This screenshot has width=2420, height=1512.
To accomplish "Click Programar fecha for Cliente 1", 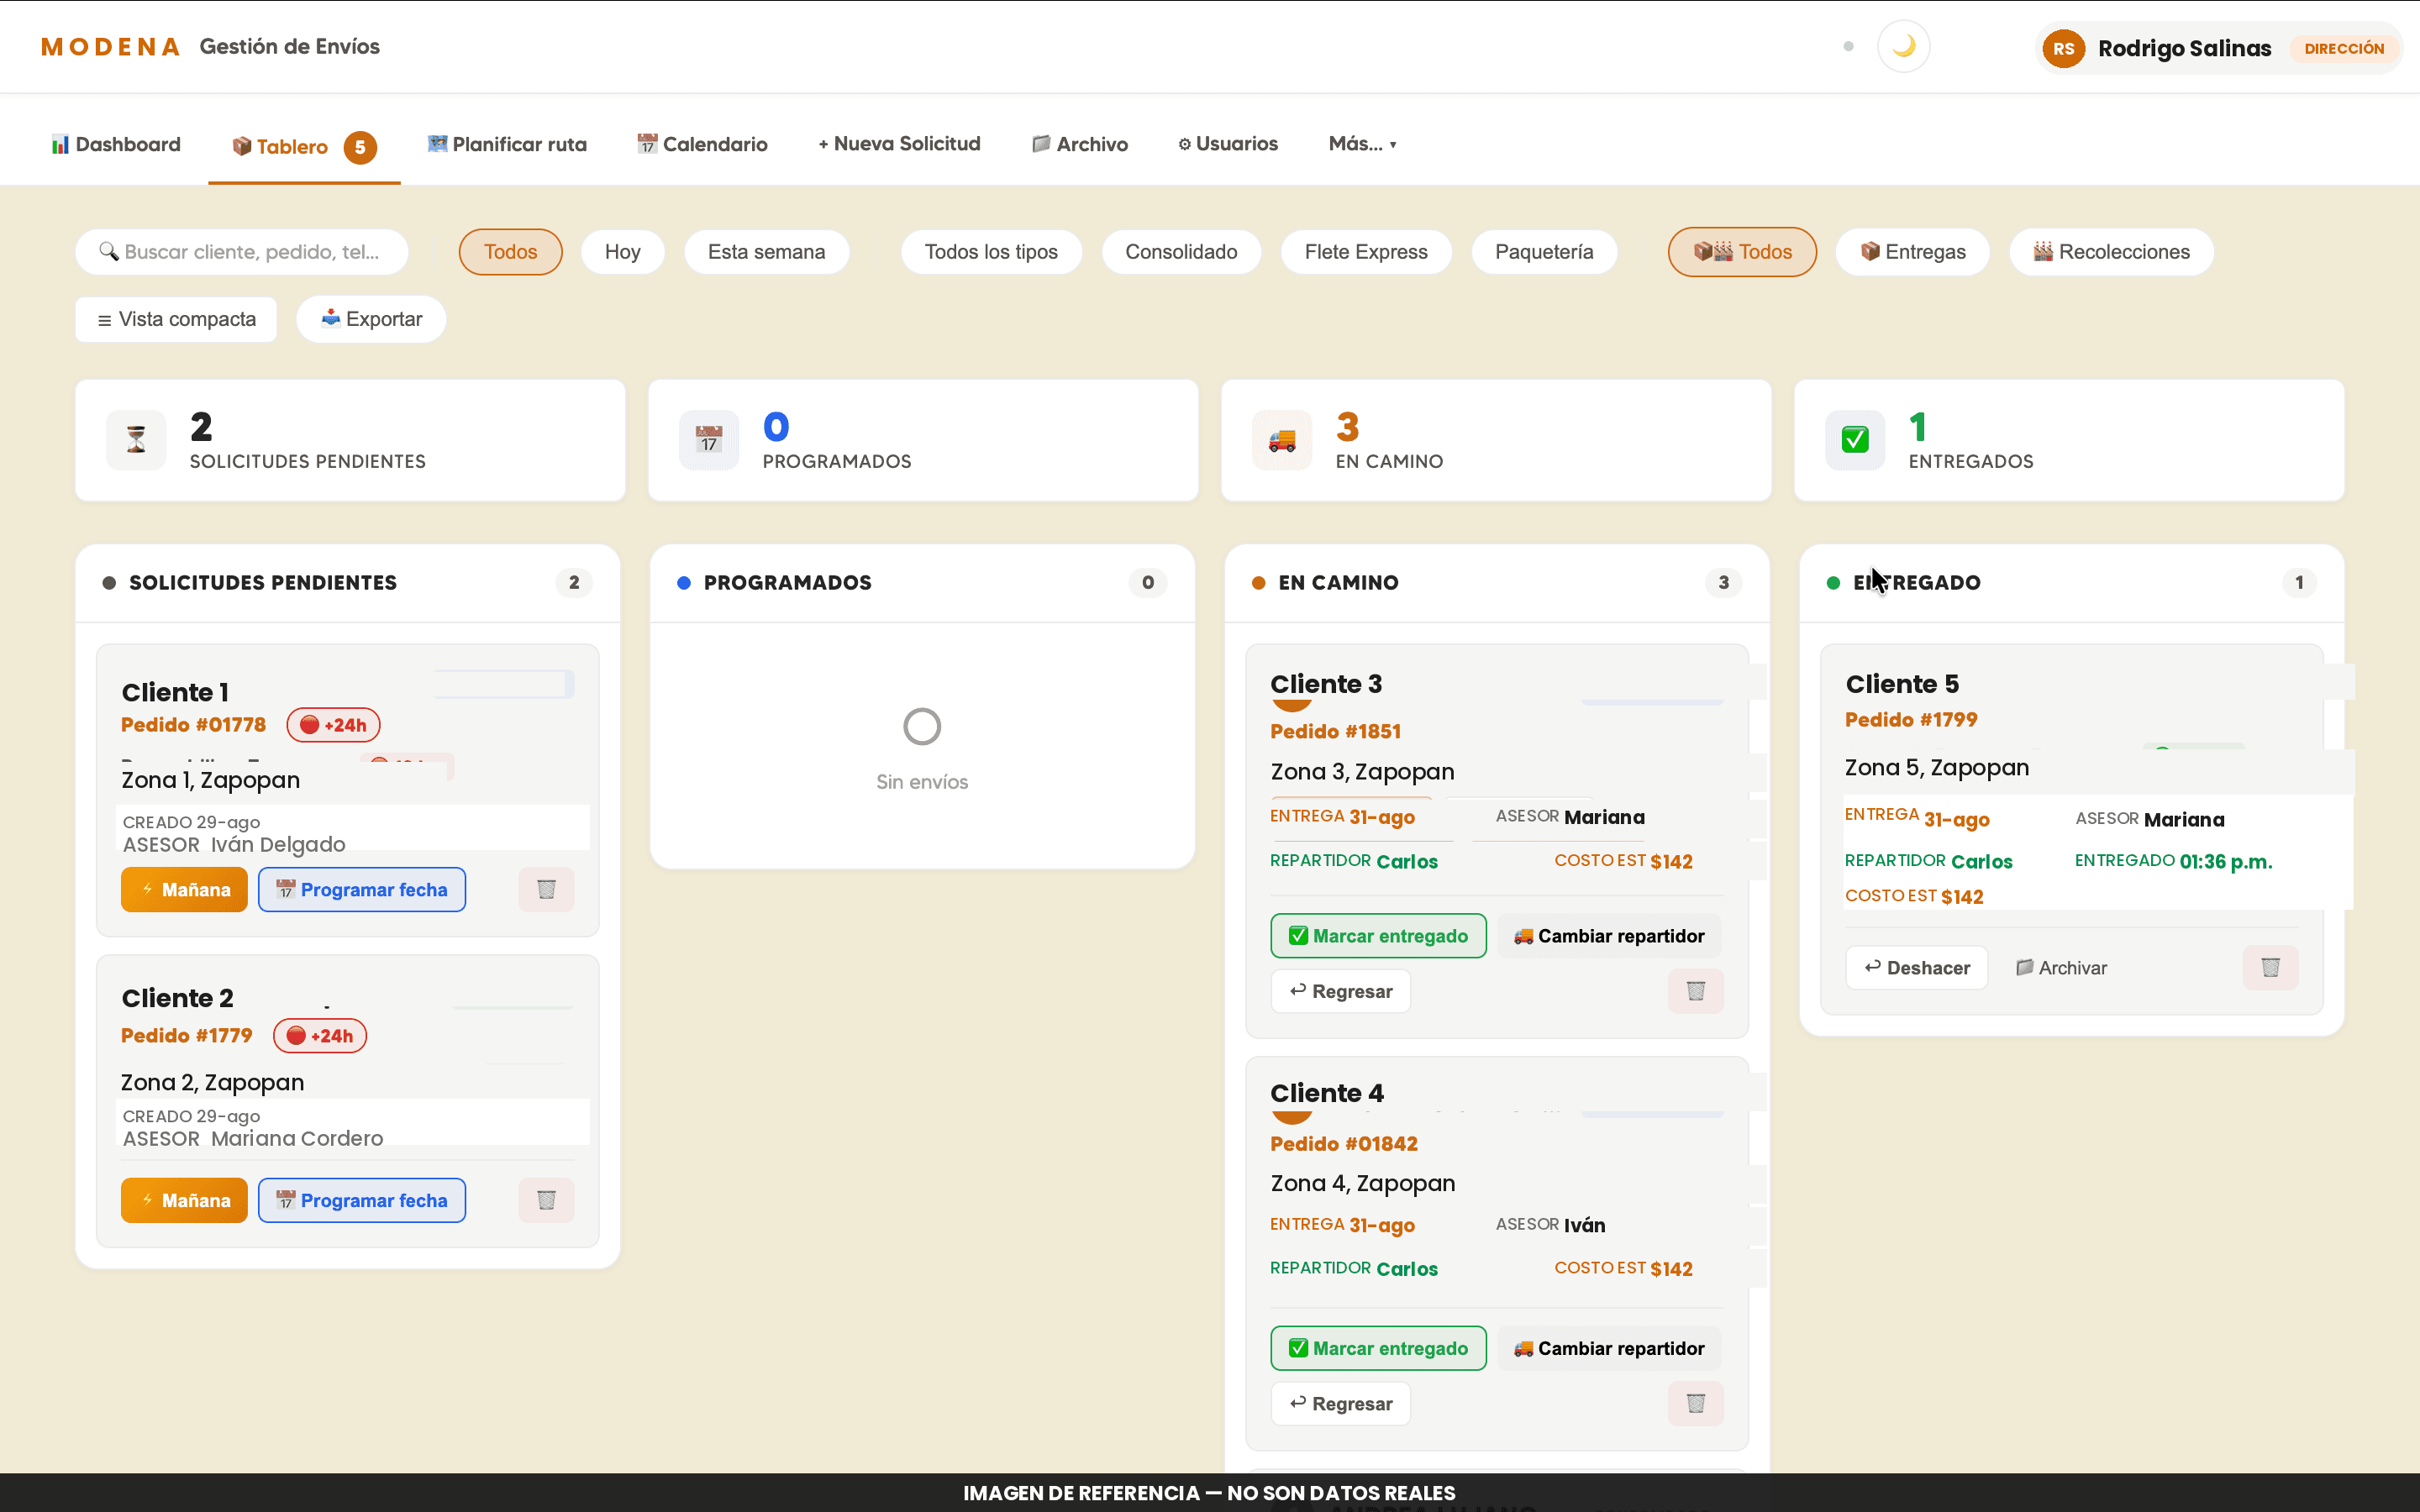I will [x=362, y=889].
